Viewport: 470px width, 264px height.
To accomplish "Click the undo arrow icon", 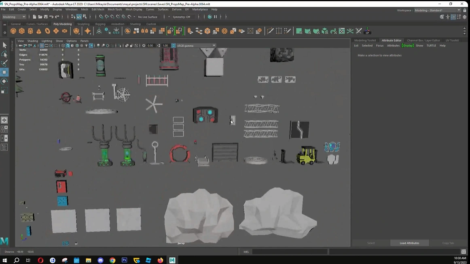I will (51, 17).
